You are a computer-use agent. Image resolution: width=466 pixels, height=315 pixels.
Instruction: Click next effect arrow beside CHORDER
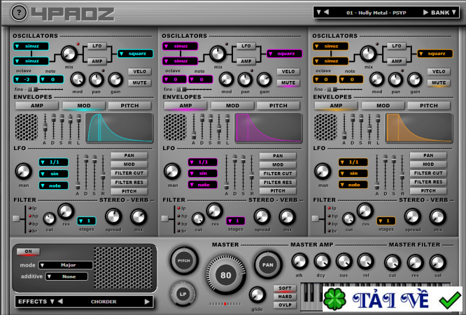tap(147, 302)
